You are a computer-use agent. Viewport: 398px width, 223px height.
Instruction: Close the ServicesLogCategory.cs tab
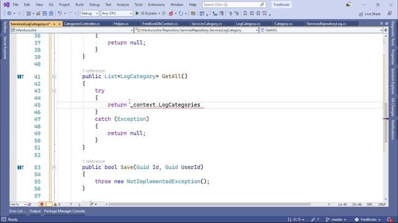tap(60, 24)
